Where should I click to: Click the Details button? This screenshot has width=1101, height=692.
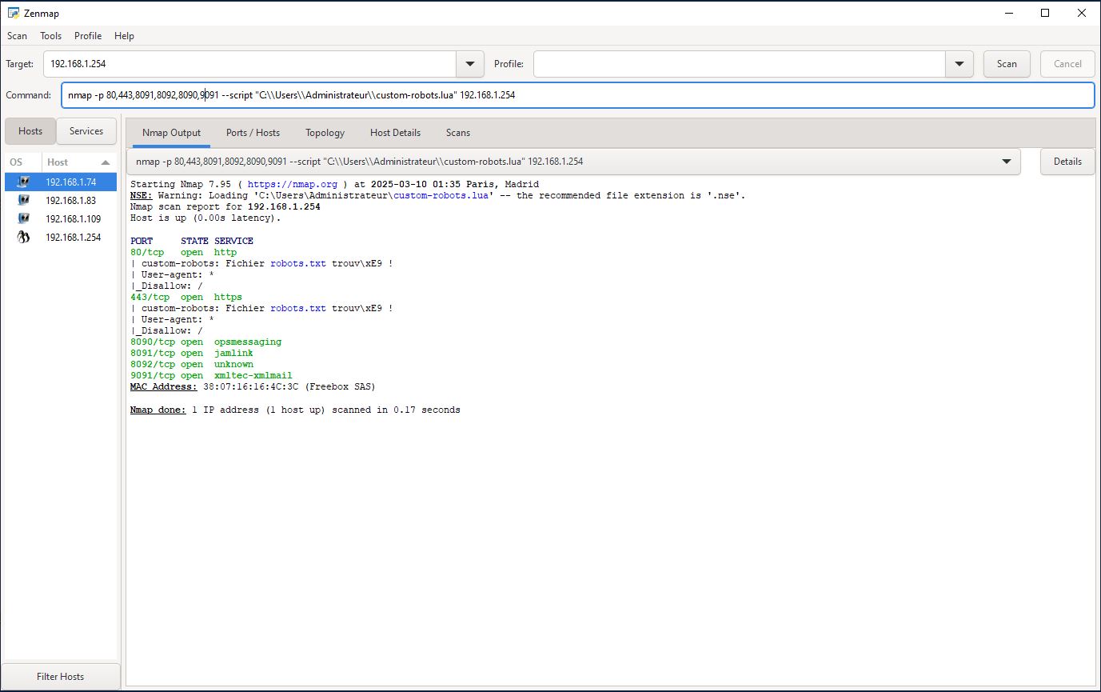click(x=1067, y=162)
